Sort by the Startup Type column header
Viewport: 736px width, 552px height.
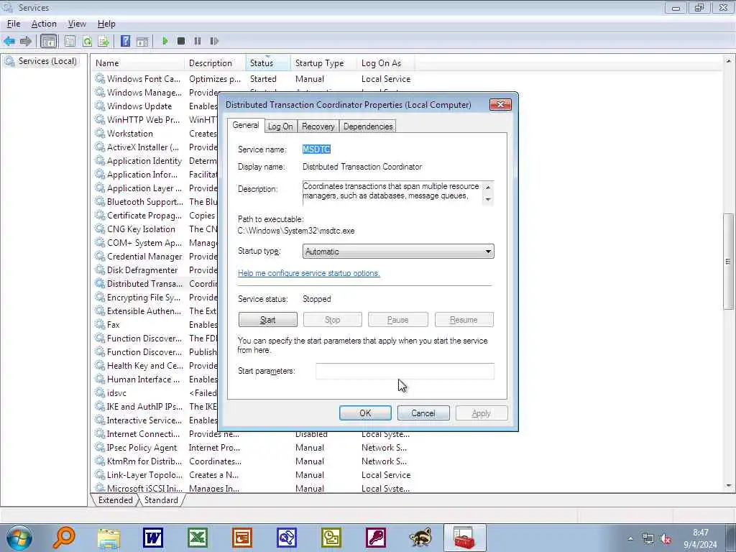[324, 63]
